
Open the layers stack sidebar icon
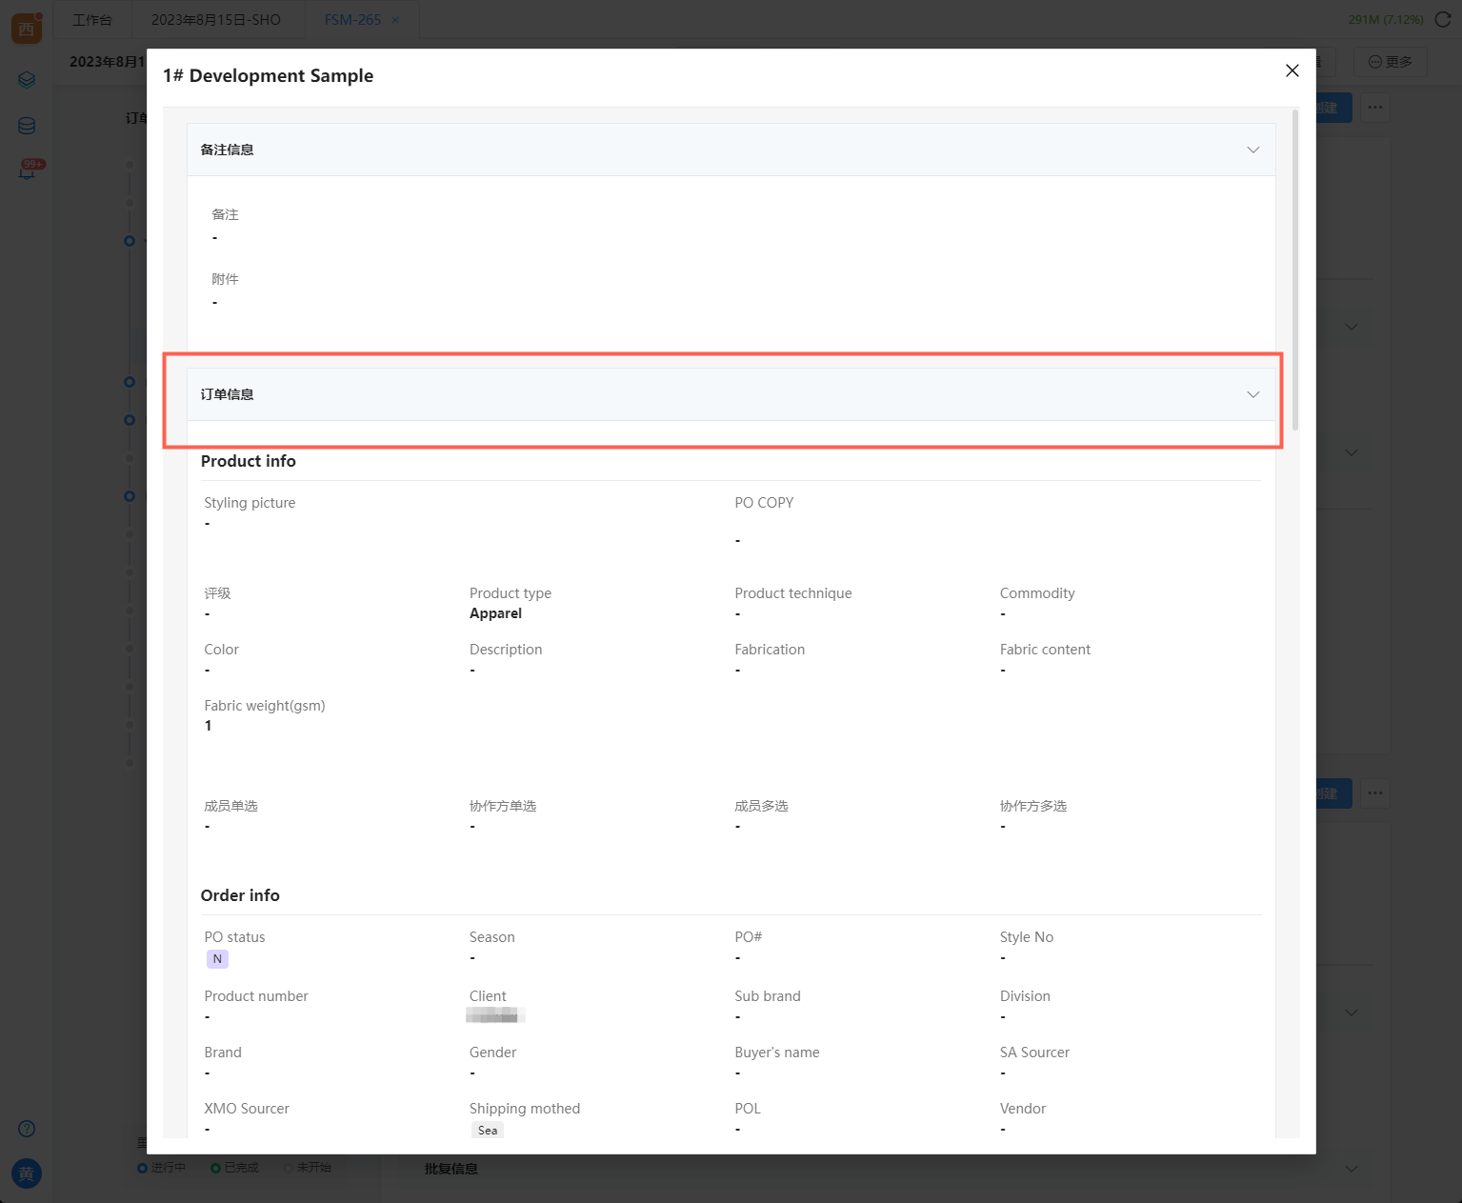(27, 80)
